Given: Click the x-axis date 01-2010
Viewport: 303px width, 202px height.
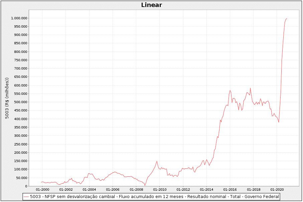Looking at the screenshot, I should point(160,190).
